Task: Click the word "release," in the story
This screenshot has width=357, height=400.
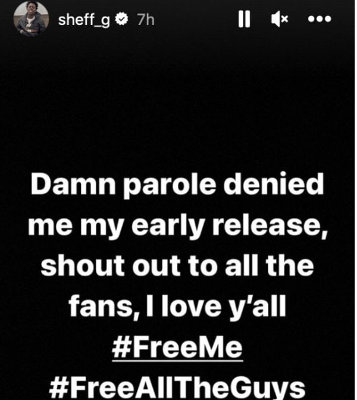Action: [x=270, y=226]
